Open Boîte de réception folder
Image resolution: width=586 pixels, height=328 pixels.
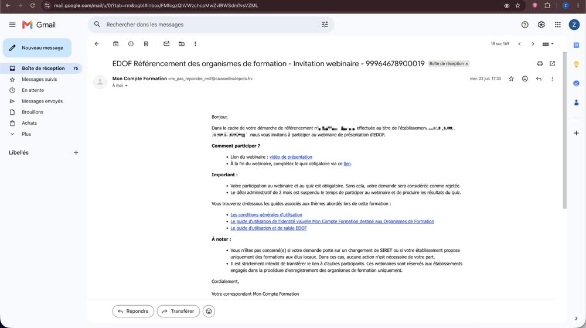[x=41, y=69]
